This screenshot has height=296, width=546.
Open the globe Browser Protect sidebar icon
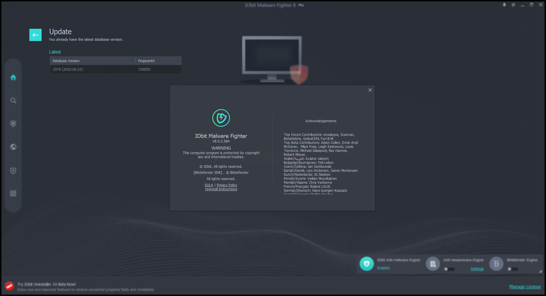point(13,147)
